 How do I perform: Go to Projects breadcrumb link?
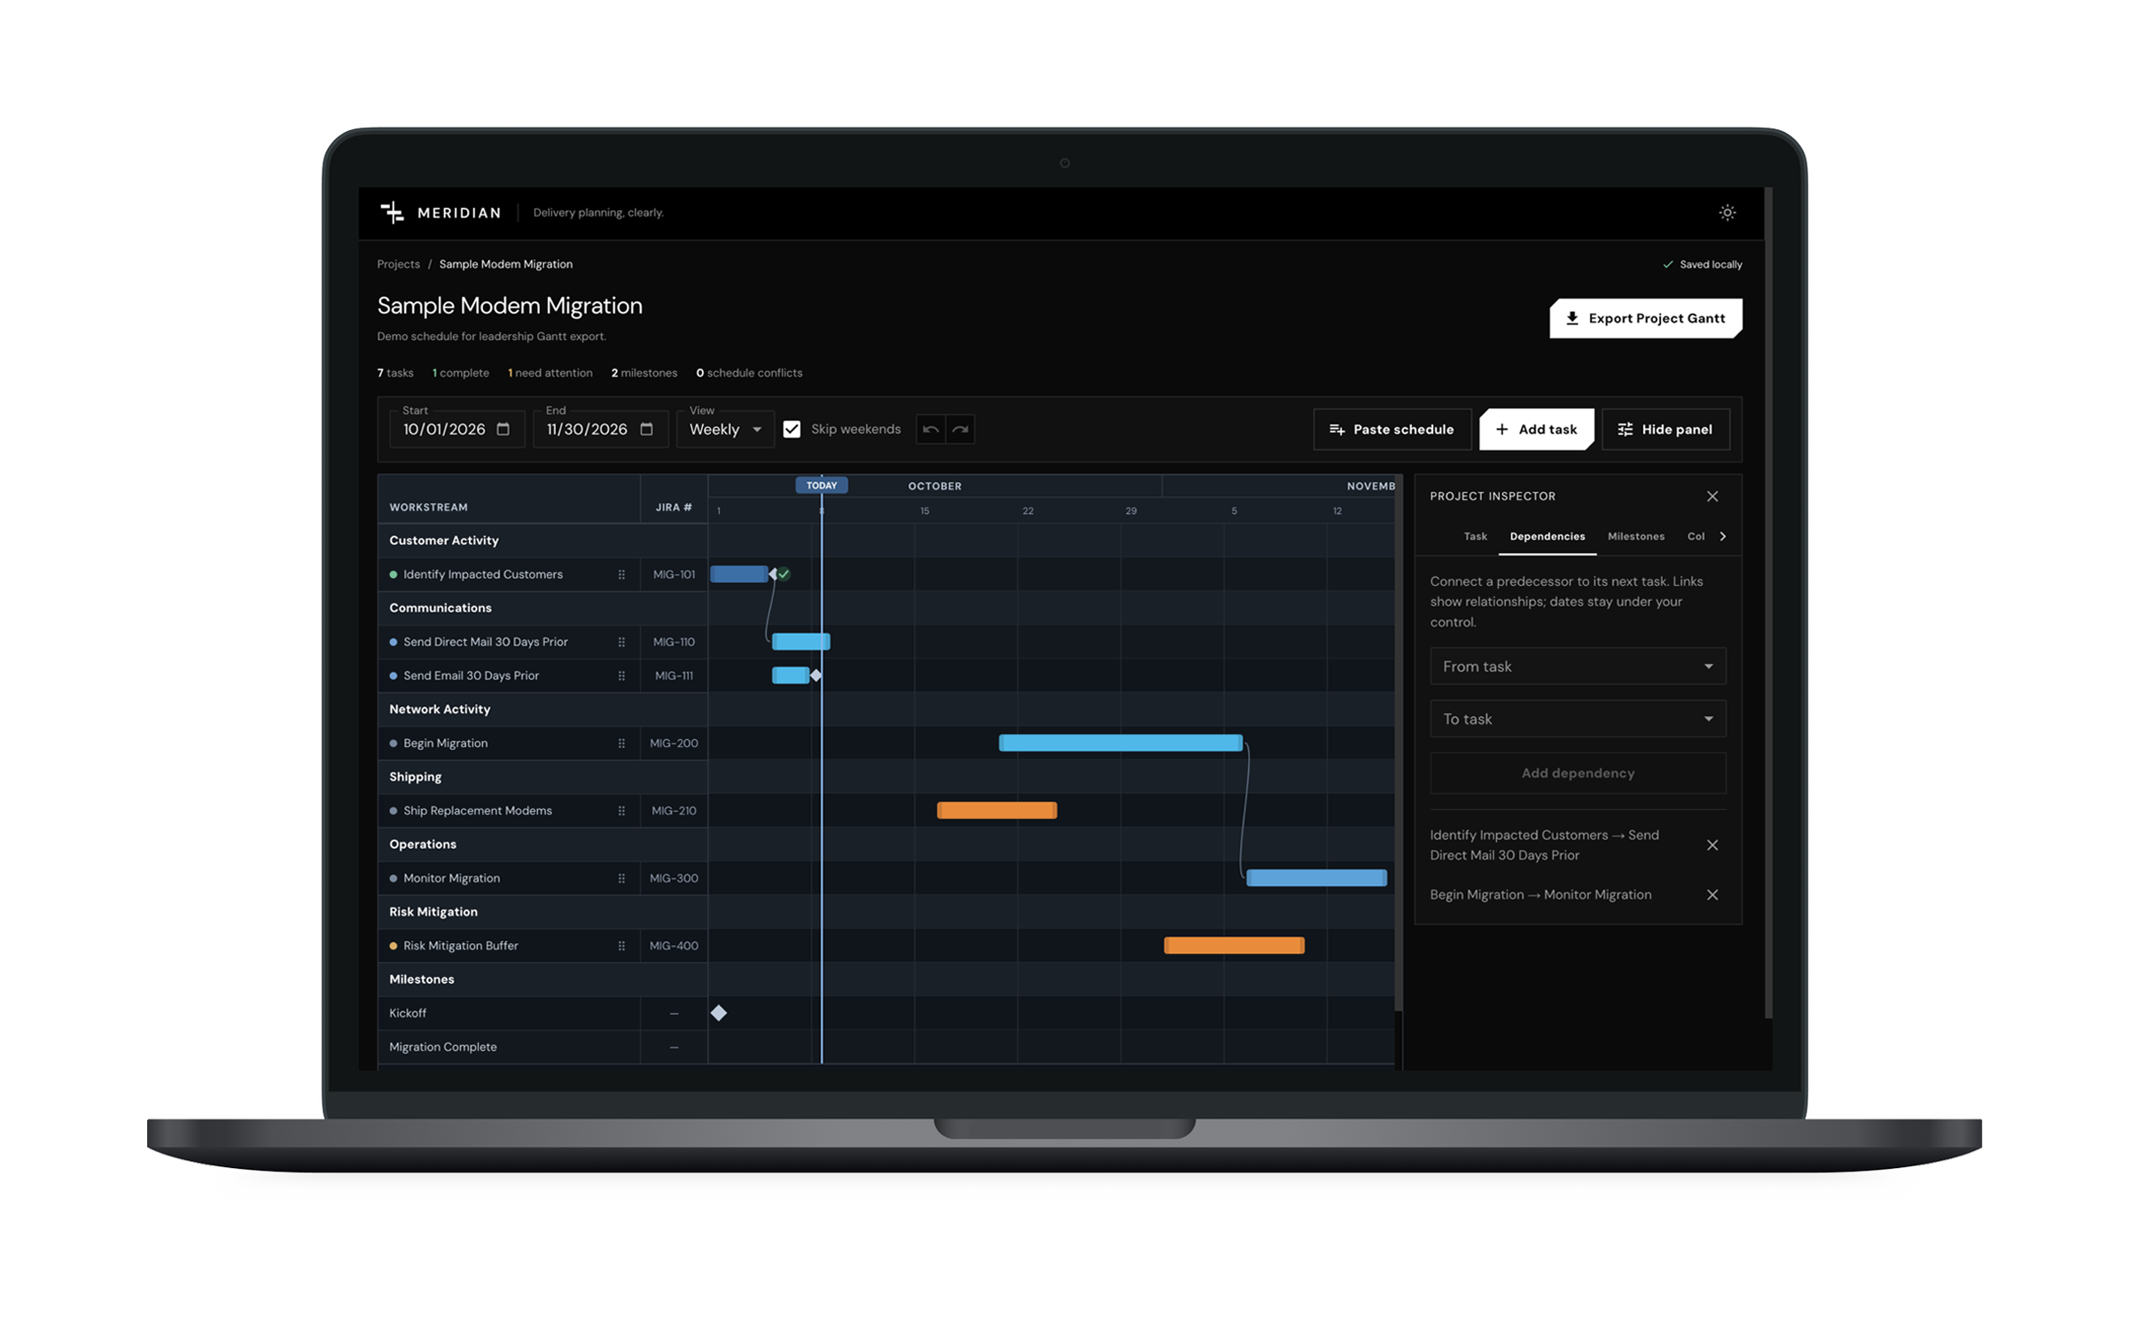(398, 264)
